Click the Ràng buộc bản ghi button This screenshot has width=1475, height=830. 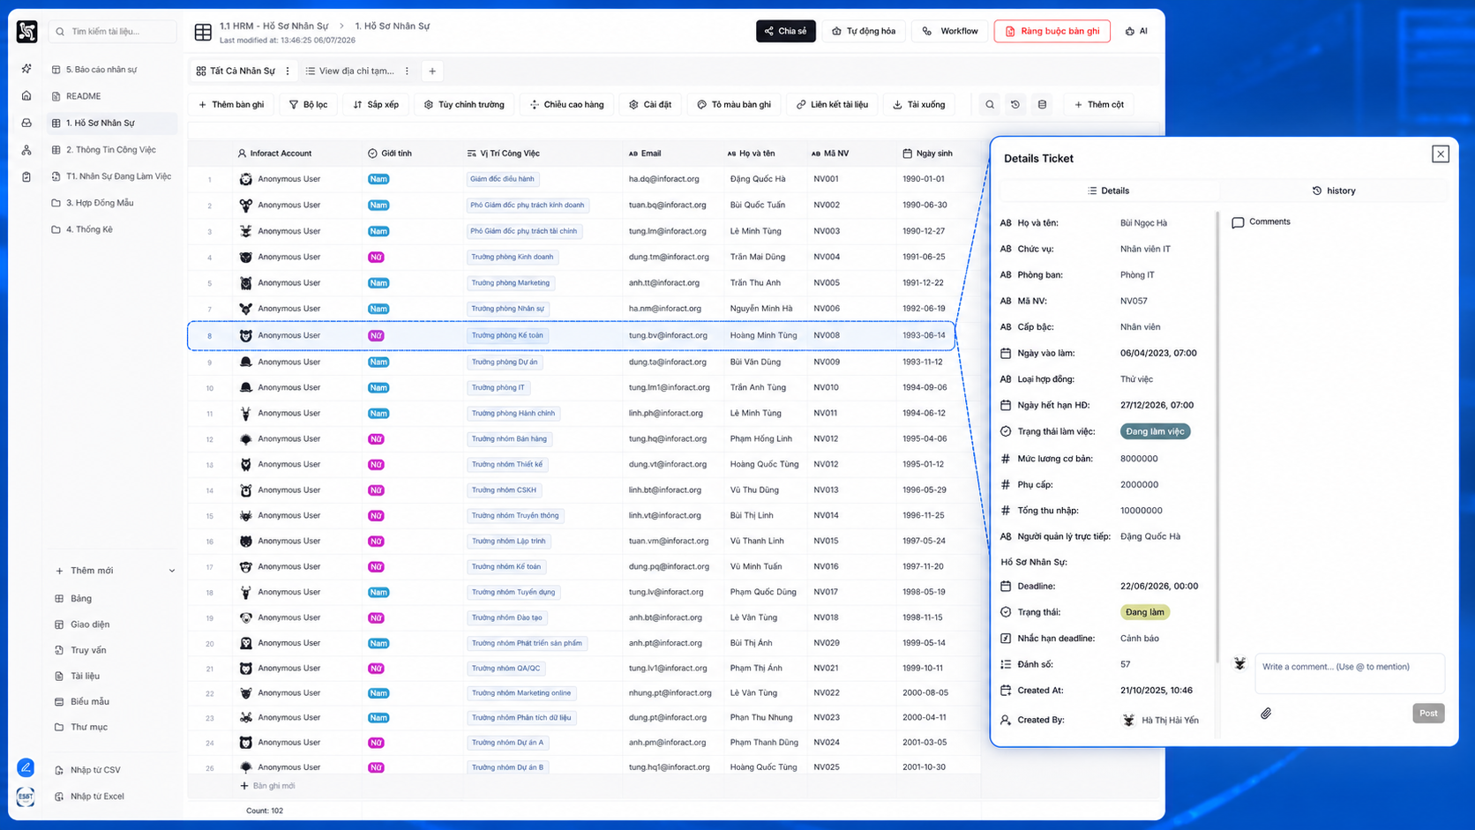[x=1052, y=31]
